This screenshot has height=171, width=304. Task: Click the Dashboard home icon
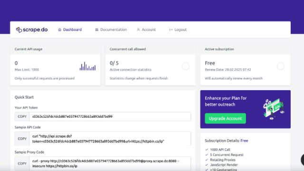click(60, 29)
